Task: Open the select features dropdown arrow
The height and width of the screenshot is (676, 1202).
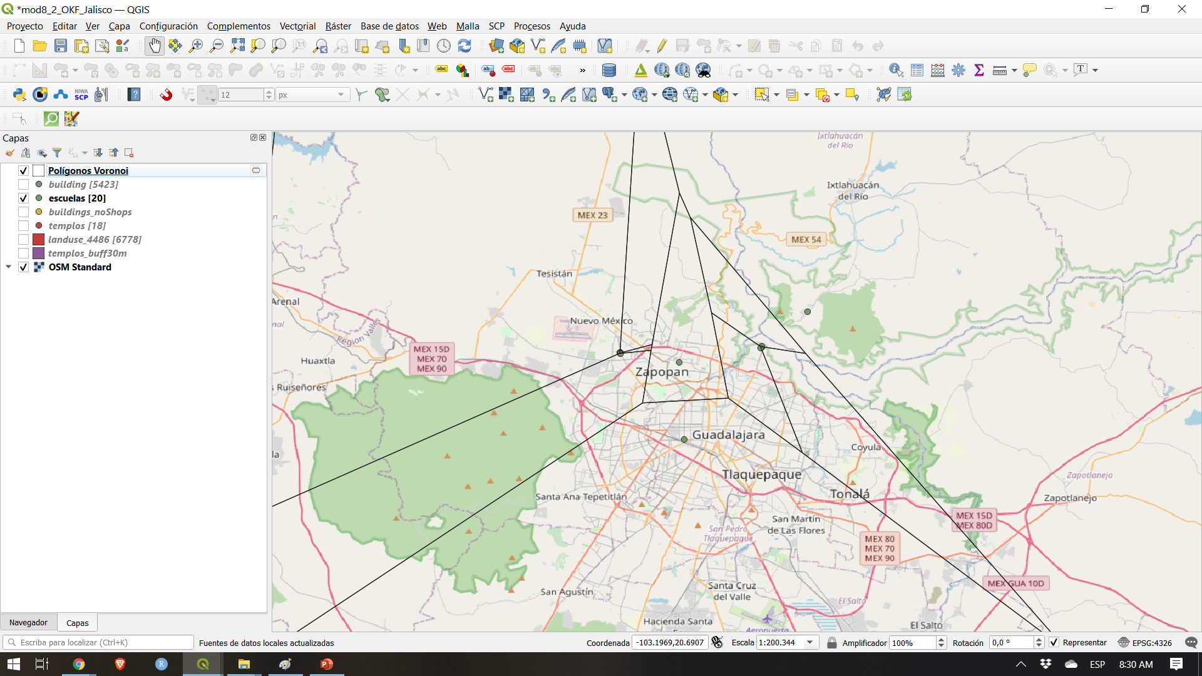Action: 776,95
